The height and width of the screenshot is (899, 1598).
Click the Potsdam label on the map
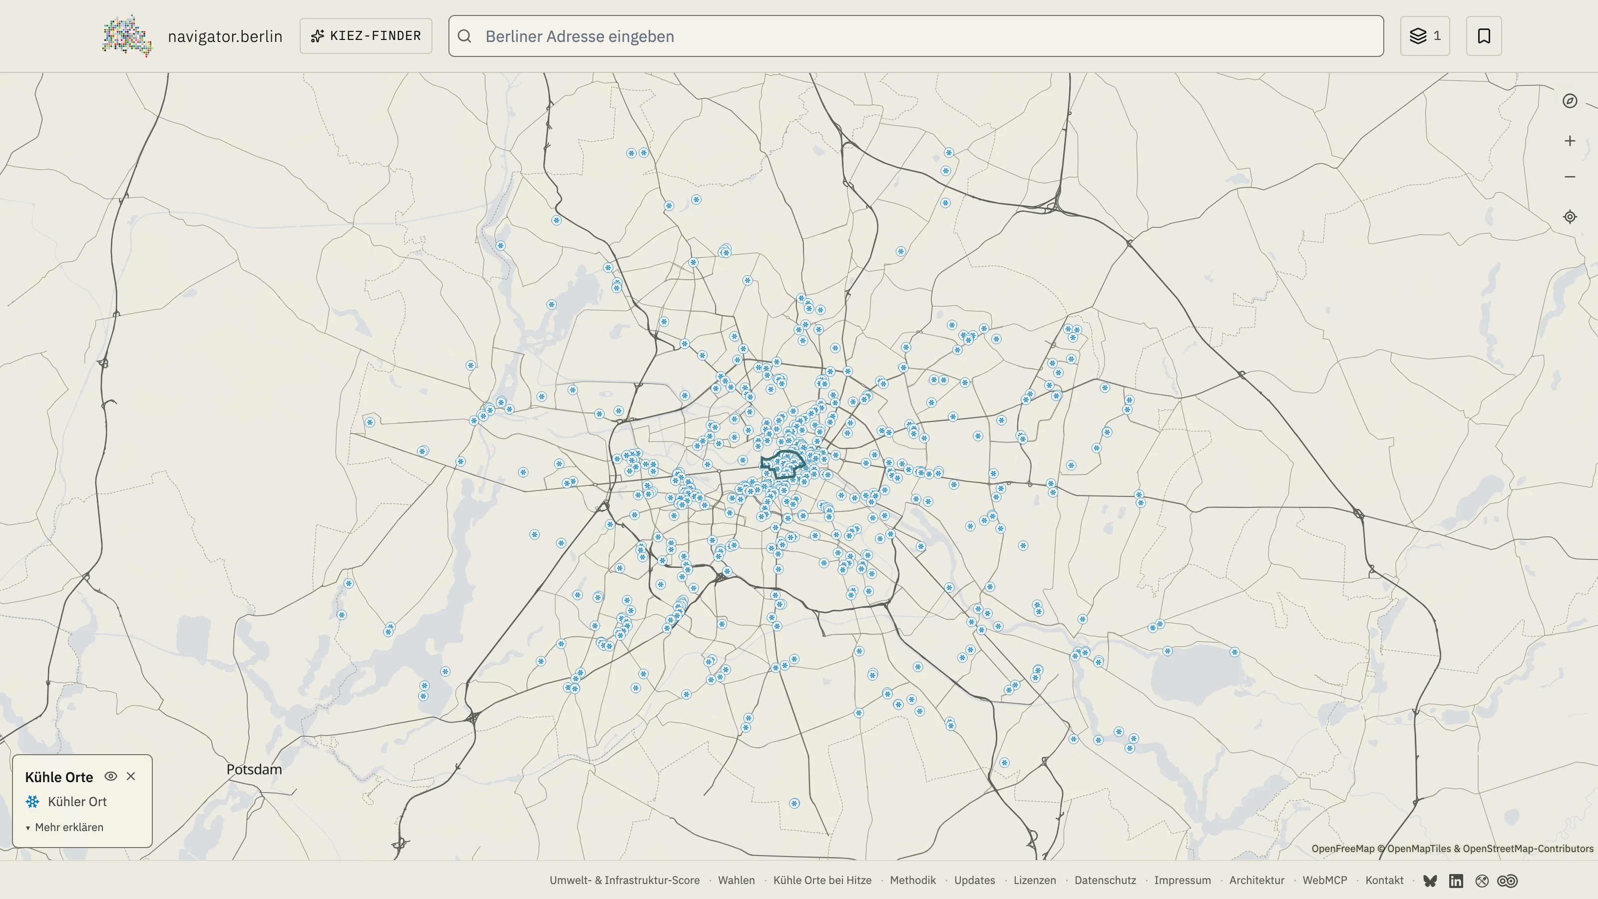(x=254, y=769)
